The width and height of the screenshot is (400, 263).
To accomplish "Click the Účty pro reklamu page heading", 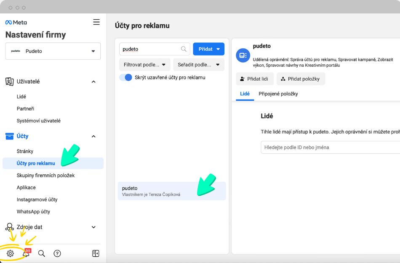I will [142, 26].
